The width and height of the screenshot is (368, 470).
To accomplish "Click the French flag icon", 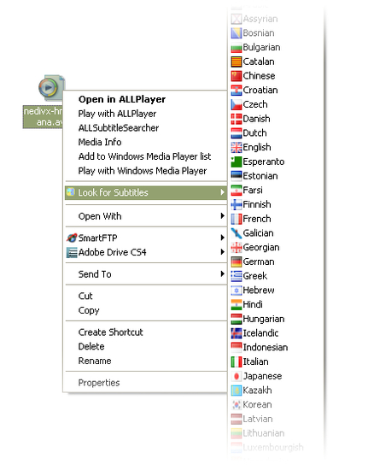I will [237, 219].
